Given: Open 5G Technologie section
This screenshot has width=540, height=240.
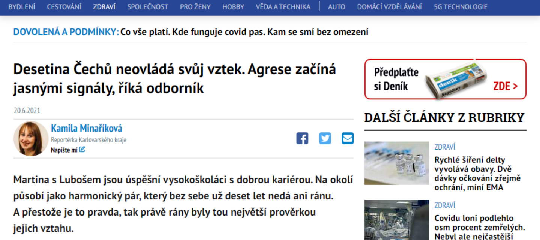Looking at the screenshot, I should tap(460, 7).
